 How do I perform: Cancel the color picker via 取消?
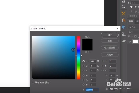coord(110,41)
